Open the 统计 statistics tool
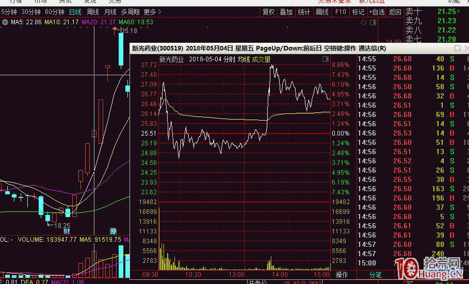469x284 pixels. click(304, 12)
